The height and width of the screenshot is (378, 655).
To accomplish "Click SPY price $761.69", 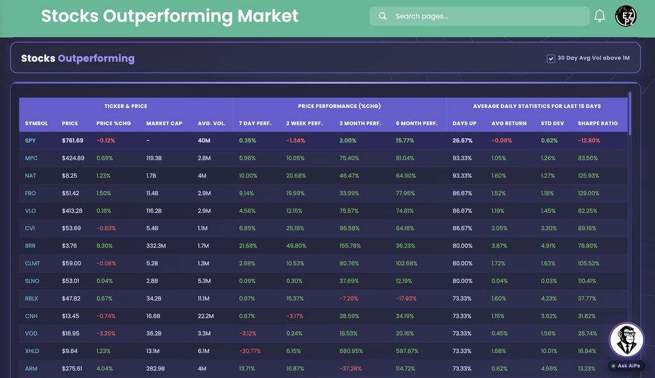I will (x=73, y=141).
